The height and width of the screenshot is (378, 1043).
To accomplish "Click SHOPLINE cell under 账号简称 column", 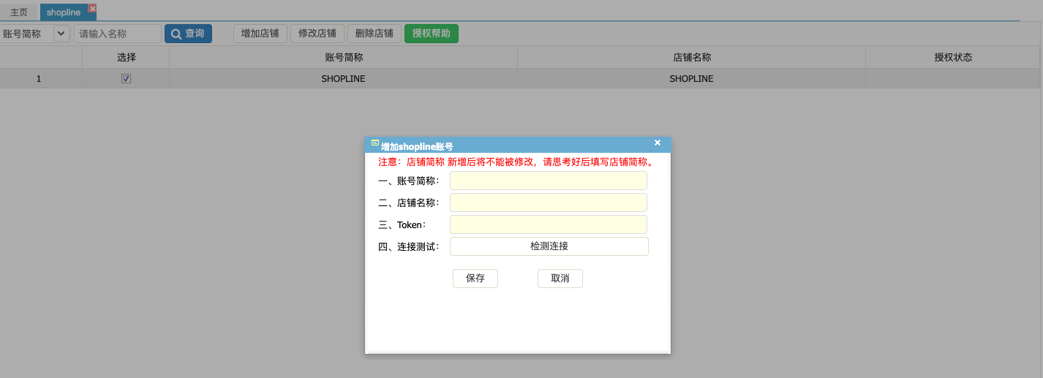I will click(344, 79).
